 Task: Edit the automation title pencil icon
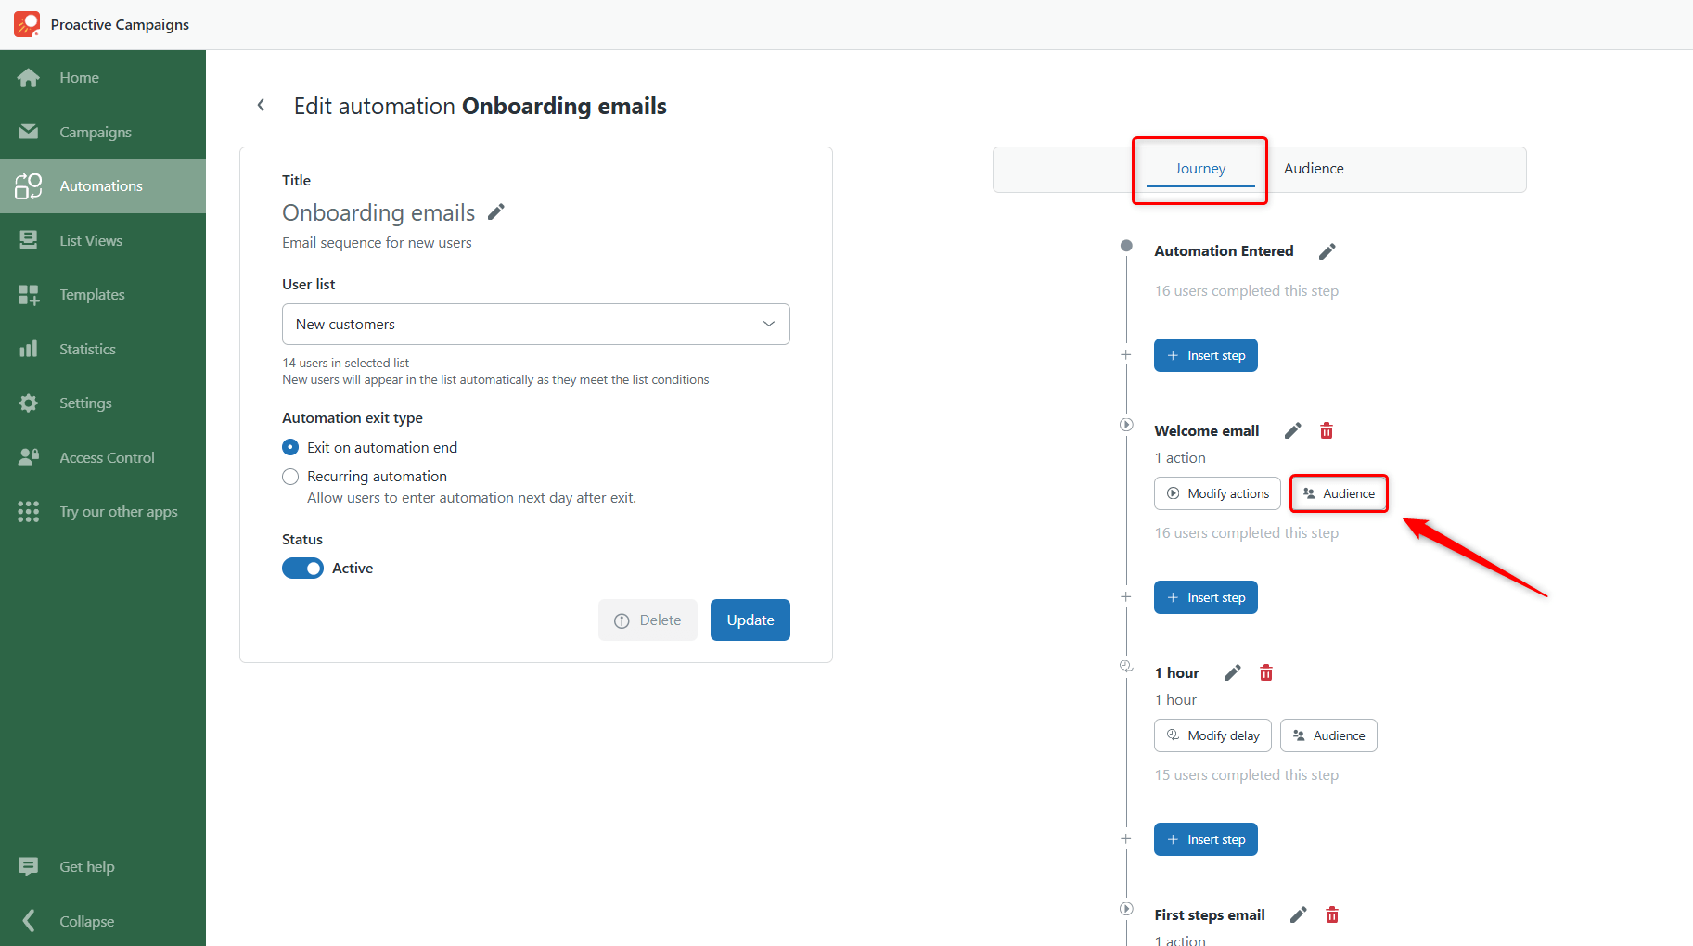click(x=496, y=212)
